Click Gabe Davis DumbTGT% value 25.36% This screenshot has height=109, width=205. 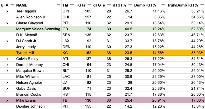(x=159, y=89)
